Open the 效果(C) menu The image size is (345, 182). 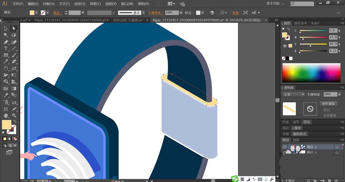tap(95, 4)
